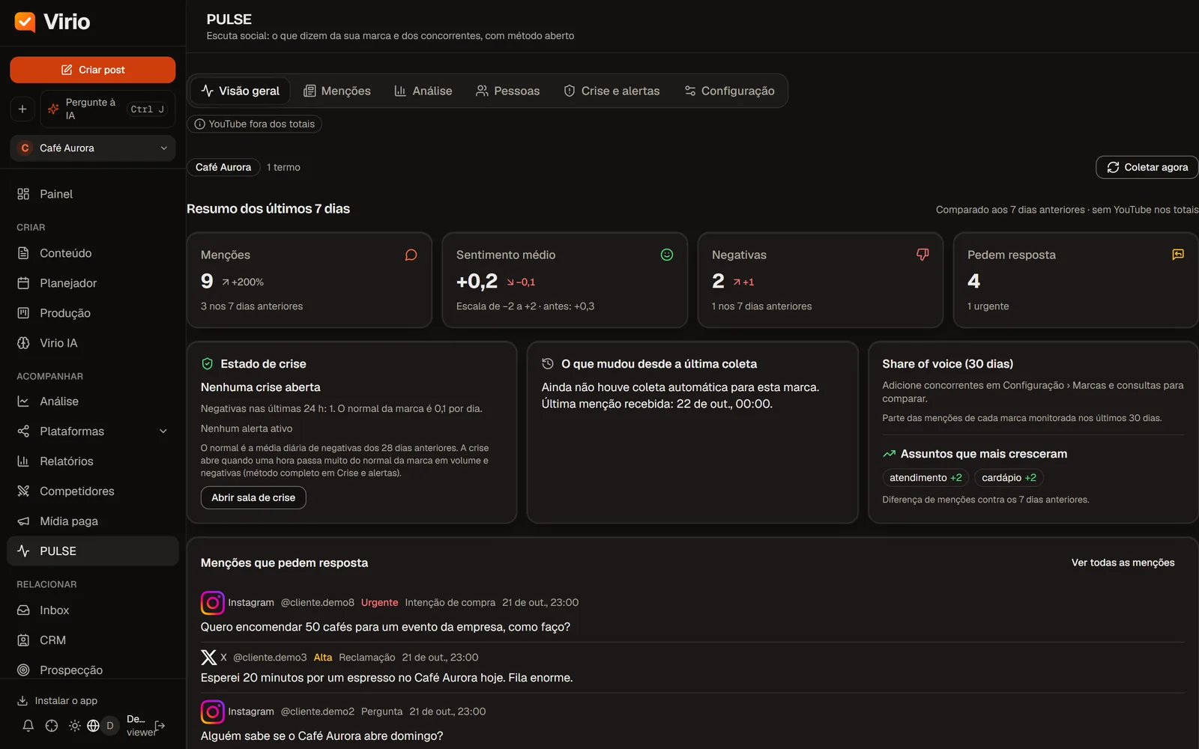1199x749 pixels.
Task: Click Abrir sala de crise button
Action: (253, 498)
